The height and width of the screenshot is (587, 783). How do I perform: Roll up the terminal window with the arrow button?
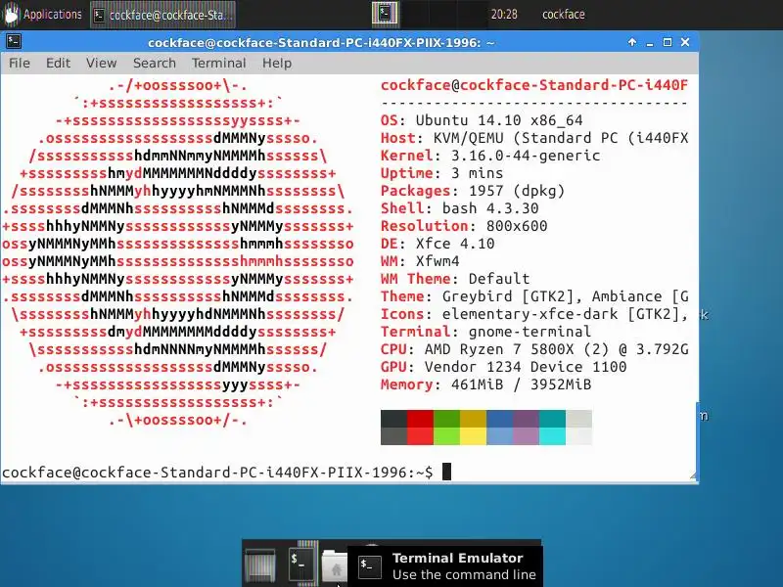coord(632,42)
